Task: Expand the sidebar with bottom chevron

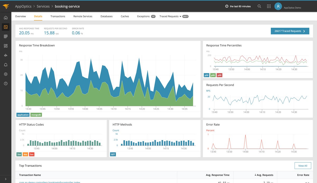Action: pos(6,179)
